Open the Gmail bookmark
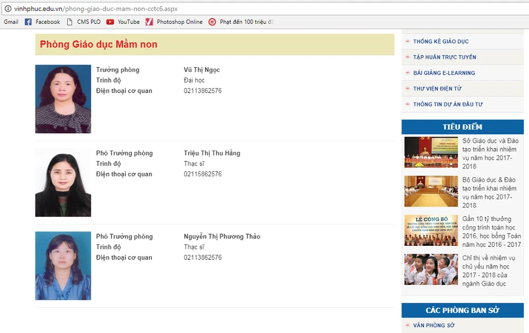529x333 pixels. tap(11, 22)
